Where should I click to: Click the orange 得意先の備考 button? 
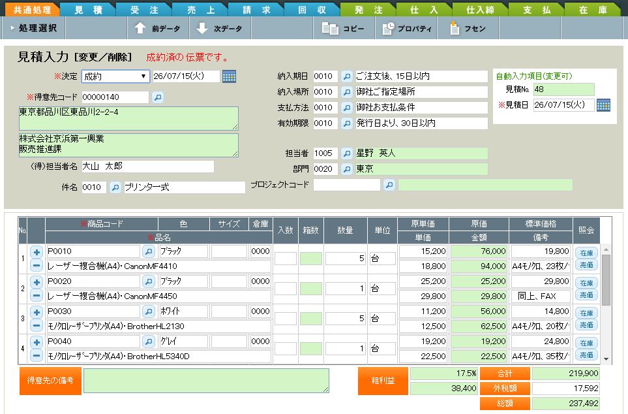pyautogui.click(x=50, y=380)
